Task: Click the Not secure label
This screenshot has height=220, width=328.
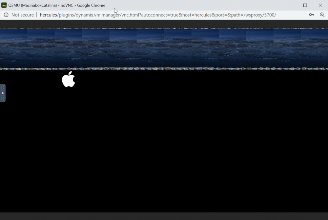Action: tap(23, 15)
